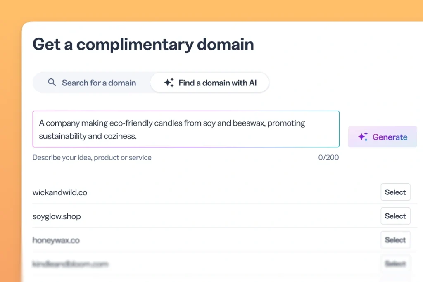This screenshot has height=282, width=423.
Task: Click the magnifying glass search icon
Action: pos(52,82)
